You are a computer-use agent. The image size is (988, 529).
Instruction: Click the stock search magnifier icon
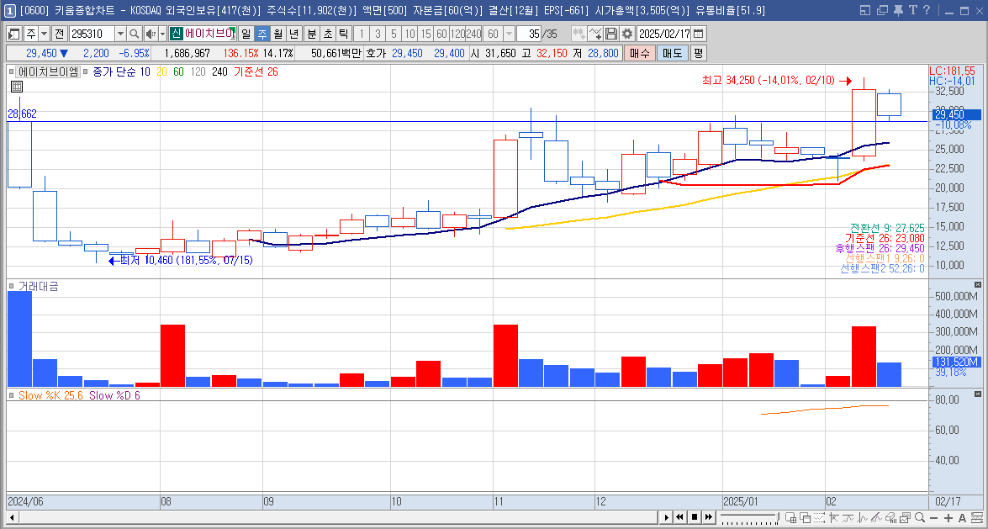(x=134, y=34)
